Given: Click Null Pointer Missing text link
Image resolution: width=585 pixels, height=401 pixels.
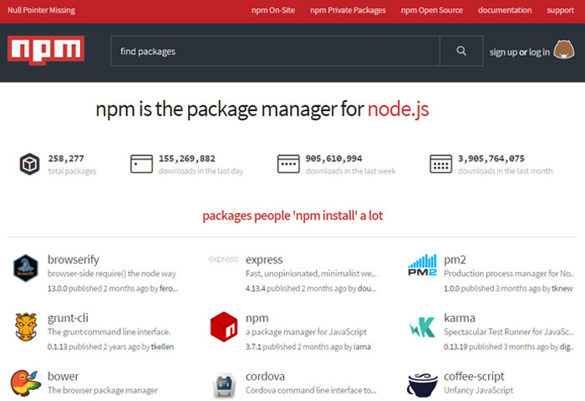Looking at the screenshot, I should tap(42, 11).
